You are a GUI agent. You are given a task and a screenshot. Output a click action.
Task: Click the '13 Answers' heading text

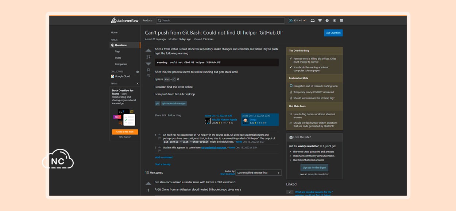pyautogui.click(x=154, y=172)
